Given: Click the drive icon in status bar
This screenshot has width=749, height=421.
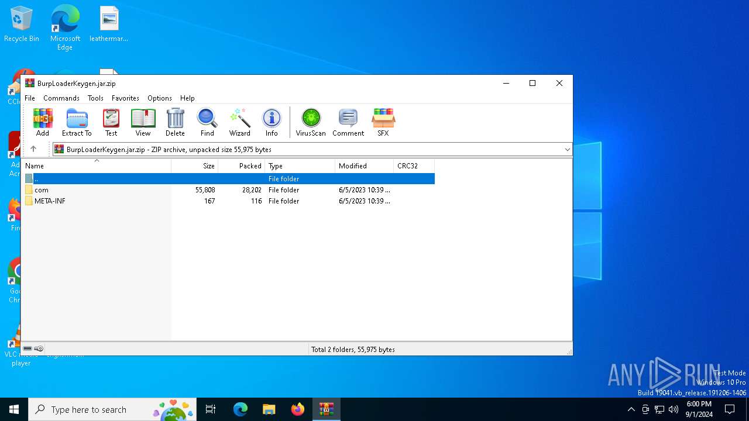Looking at the screenshot, I should (28, 348).
